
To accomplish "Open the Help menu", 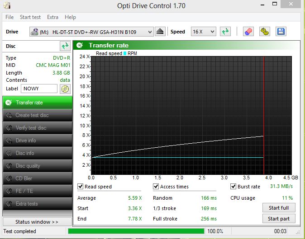I will [70, 17].
